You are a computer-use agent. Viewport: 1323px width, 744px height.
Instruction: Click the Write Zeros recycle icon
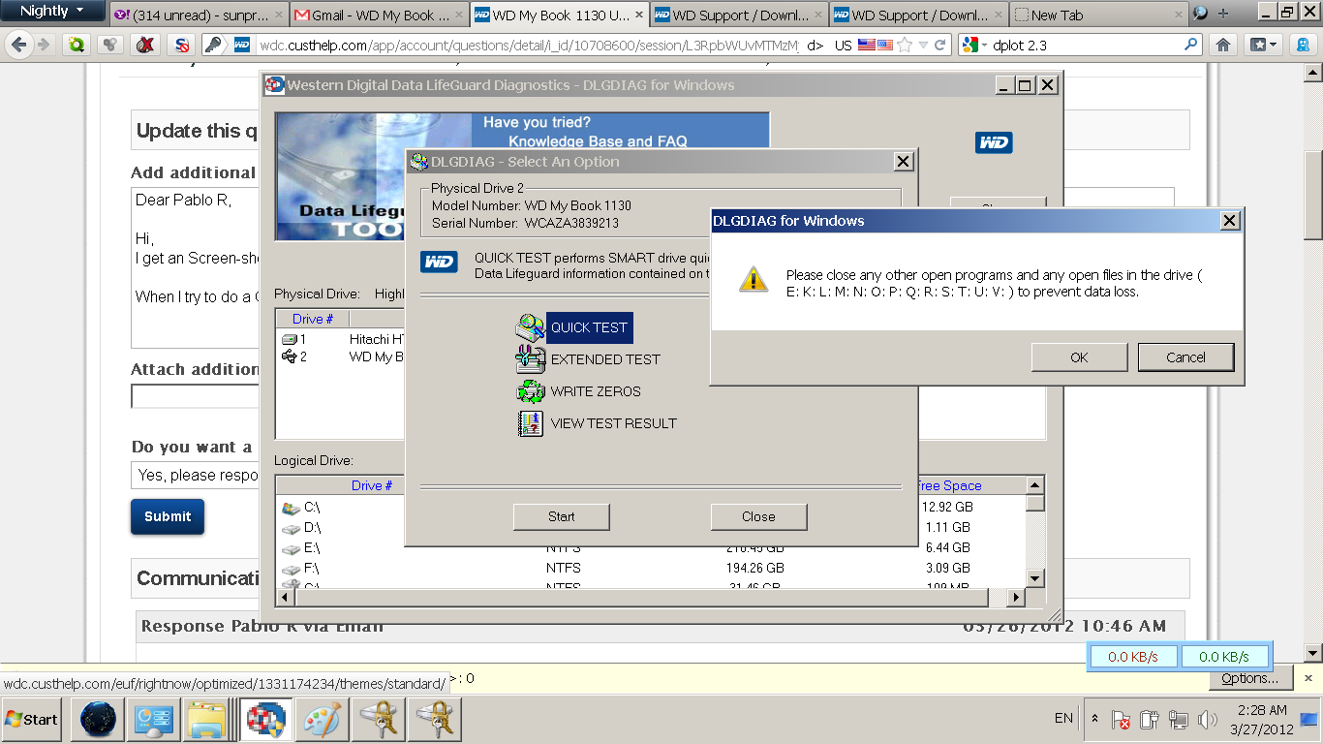(x=530, y=391)
